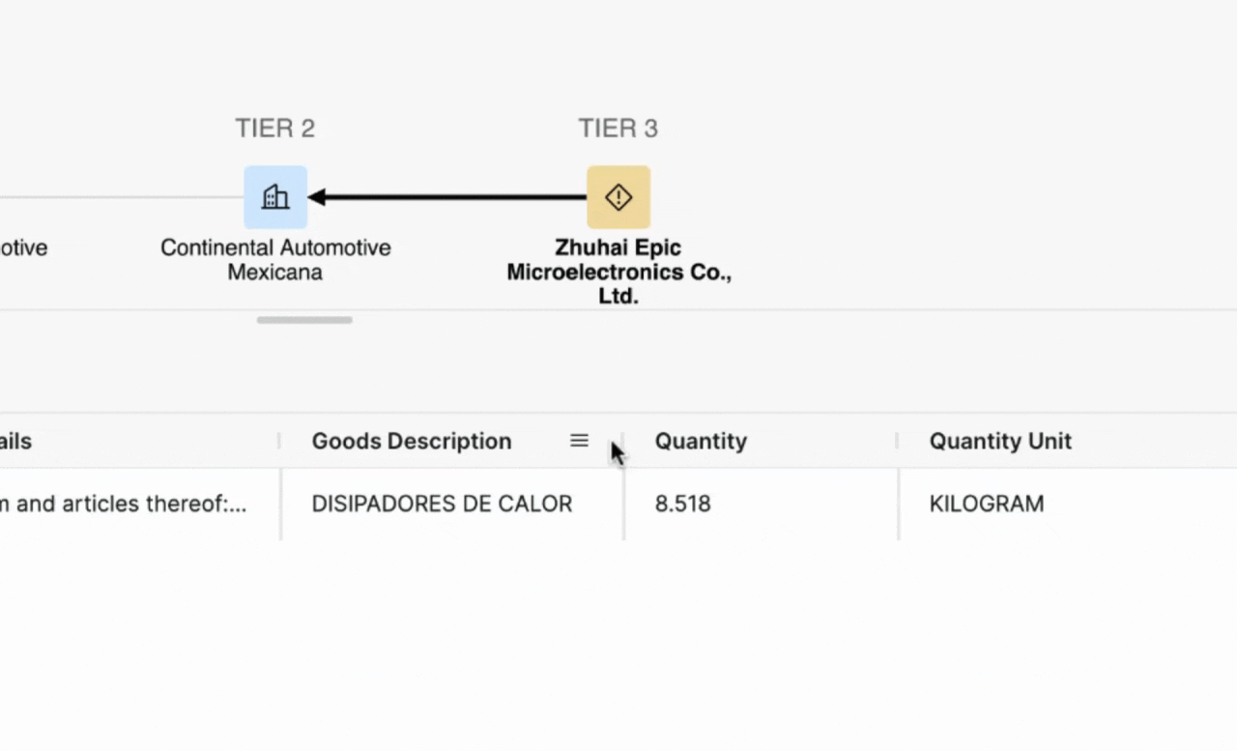Select the DISIPADORES DE CALOR cell

(x=442, y=504)
